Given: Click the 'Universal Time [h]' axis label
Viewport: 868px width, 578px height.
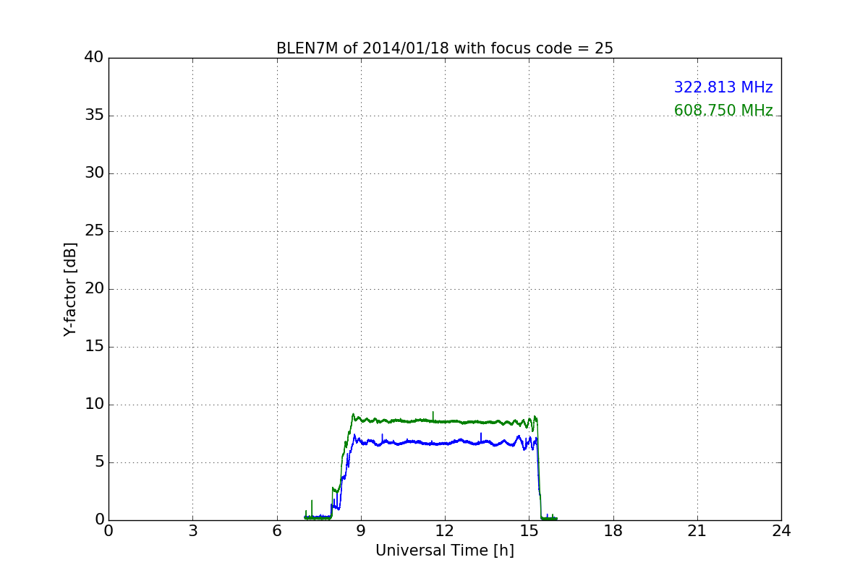Looking at the screenshot, I should pos(445,551).
